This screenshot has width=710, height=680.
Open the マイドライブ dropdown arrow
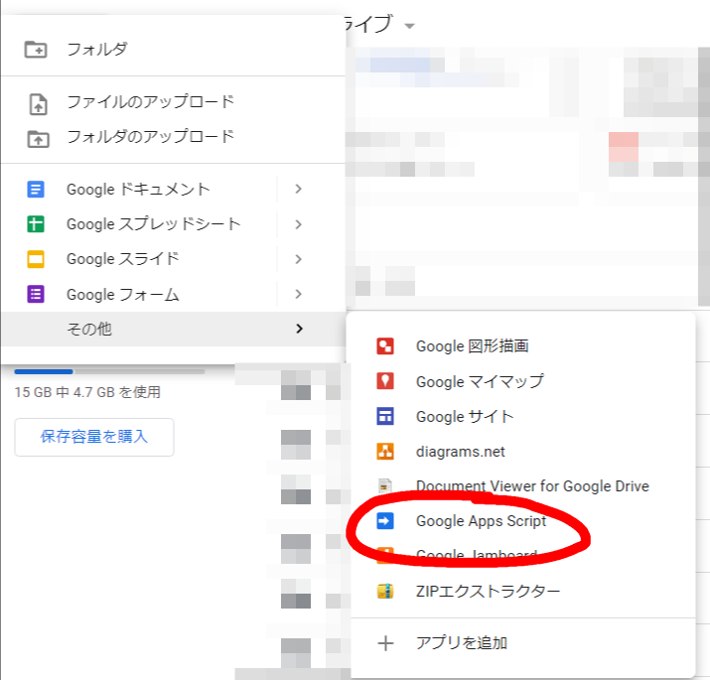[409, 26]
